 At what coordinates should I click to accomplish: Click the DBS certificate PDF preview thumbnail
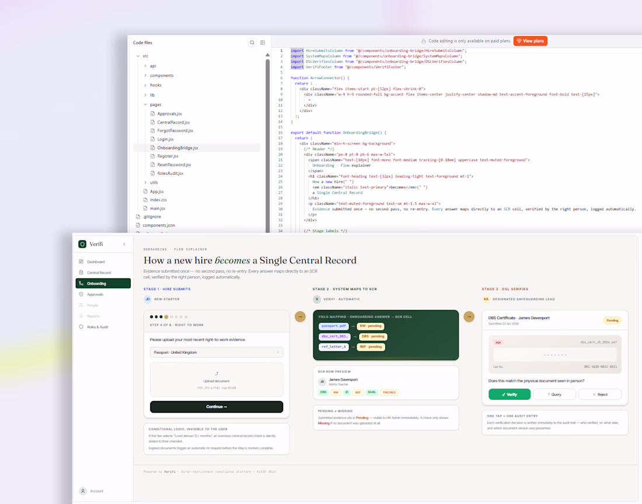555,354
